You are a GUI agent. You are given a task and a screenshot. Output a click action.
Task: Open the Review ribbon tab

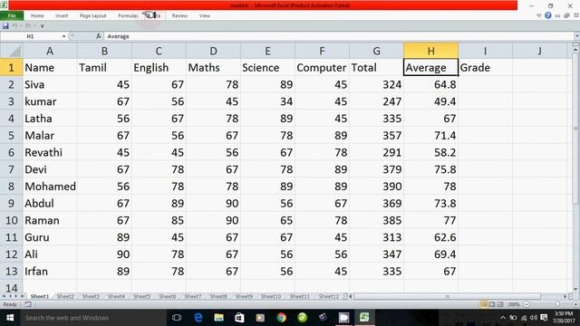pyautogui.click(x=179, y=15)
